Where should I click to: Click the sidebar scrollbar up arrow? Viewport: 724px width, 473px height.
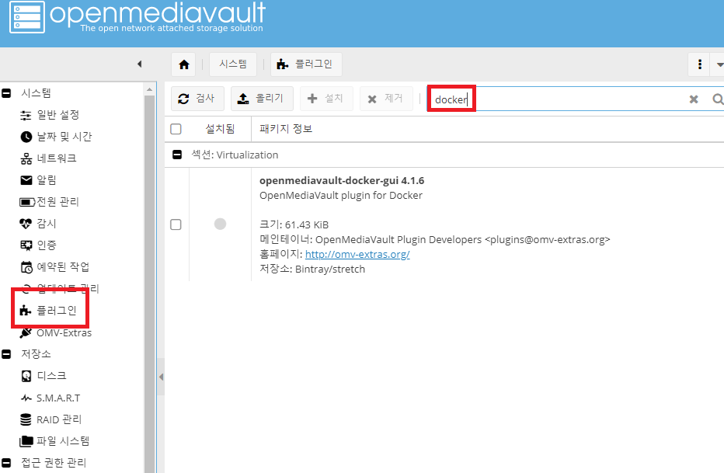pyautogui.click(x=149, y=89)
